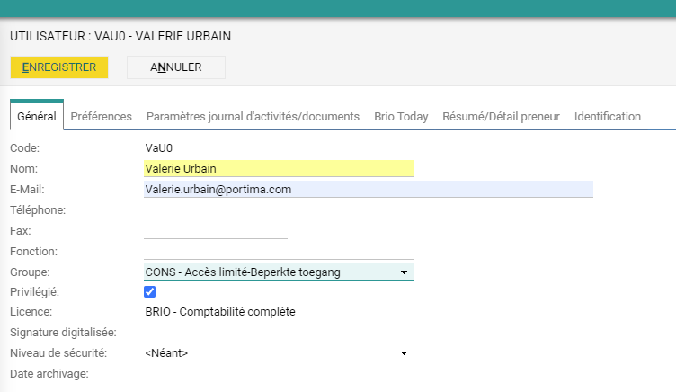Click the Date archivage label
This screenshot has height=392, width=676.
(x=49, y=373)
